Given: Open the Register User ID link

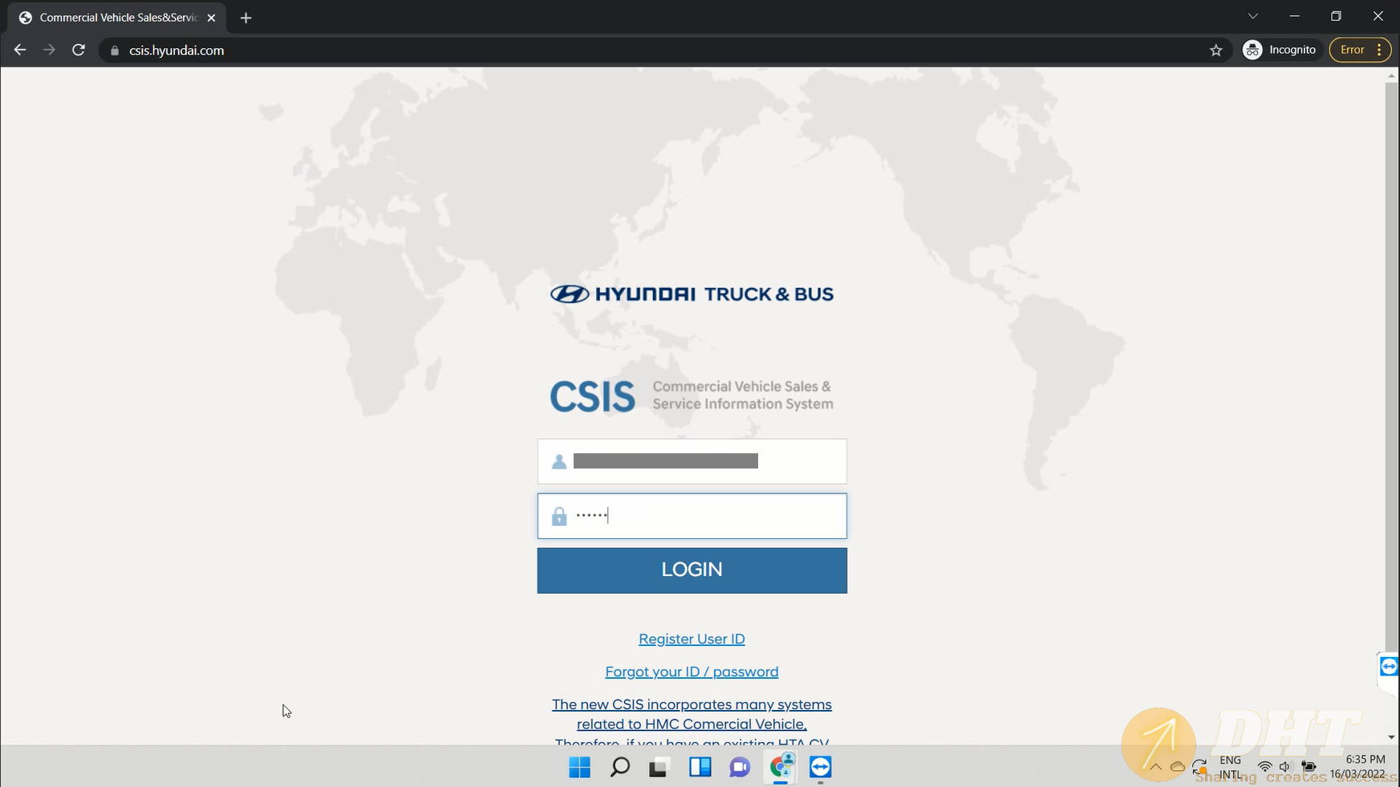Looking at the screenshot, I should pos(692,639).
